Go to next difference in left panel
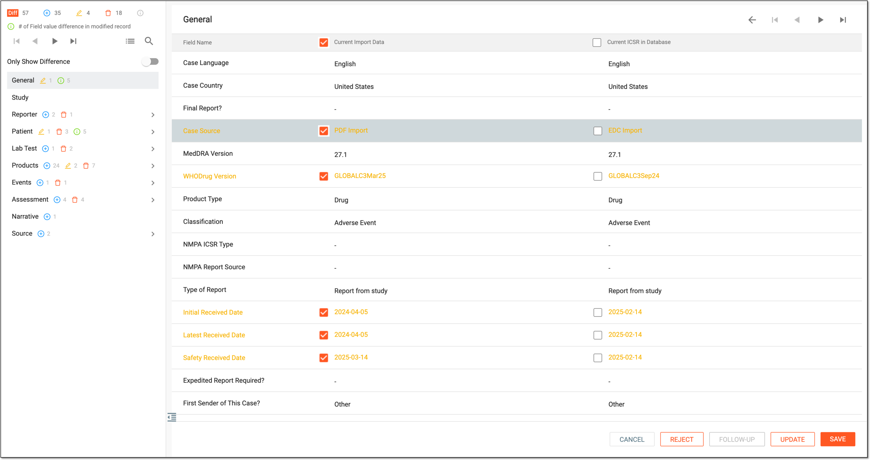This screenshot has width=870, height=460. pyautogui.click(x=55, y=41)
